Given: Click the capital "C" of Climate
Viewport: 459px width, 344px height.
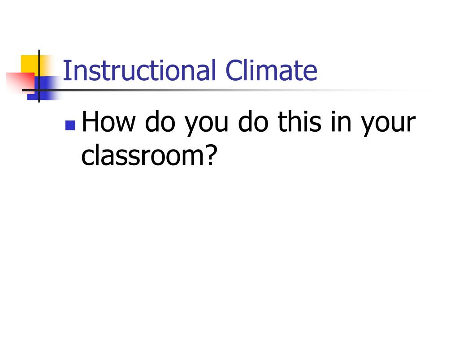Looking at the screenshot, I should (234, 70).
